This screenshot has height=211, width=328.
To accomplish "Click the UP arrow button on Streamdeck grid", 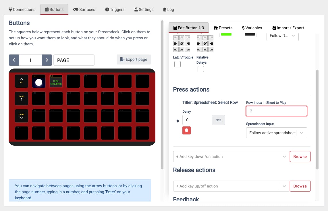I will coord(21,81).
